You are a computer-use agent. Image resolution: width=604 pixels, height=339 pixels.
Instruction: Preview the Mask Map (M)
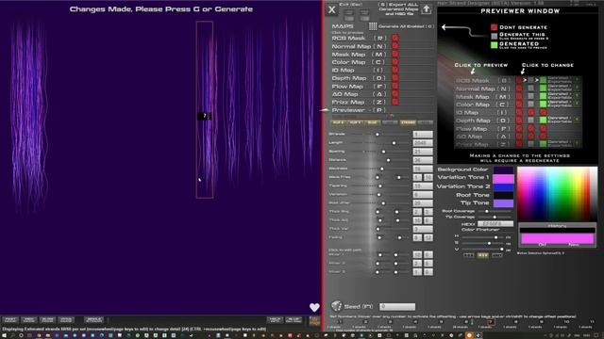pos(359,55)
